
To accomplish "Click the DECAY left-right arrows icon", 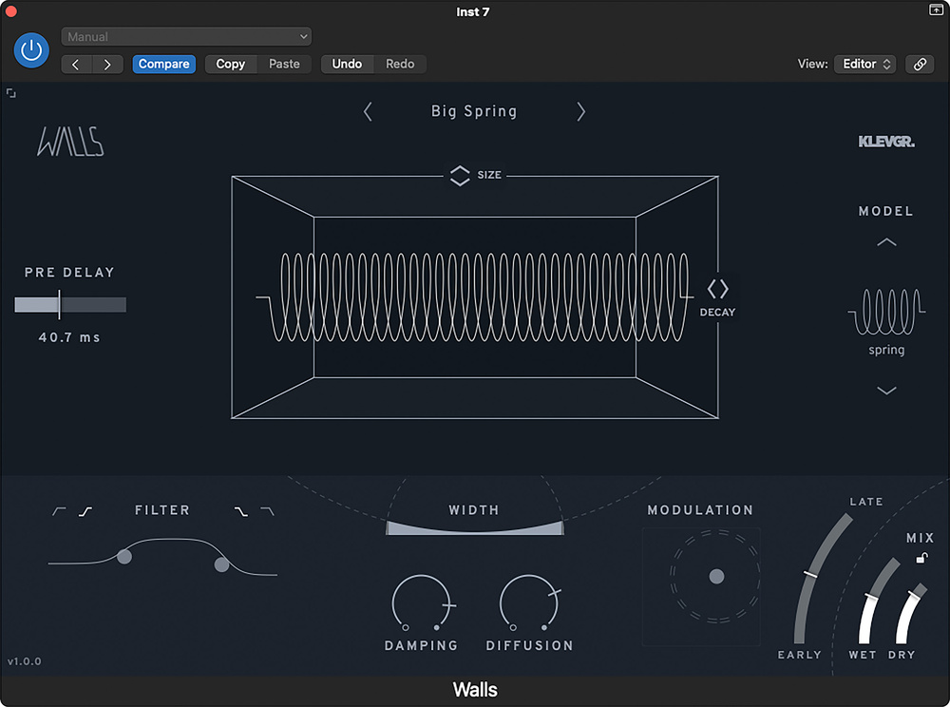I will pyautogui.click(x=717, y=289).
